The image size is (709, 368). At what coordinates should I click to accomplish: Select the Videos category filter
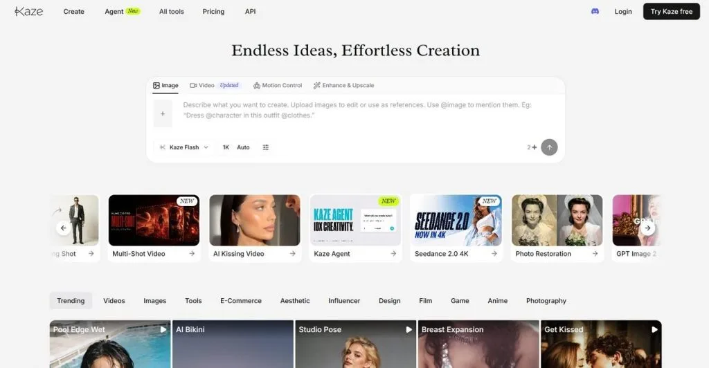pyautogui.click(x=114, y=301)
